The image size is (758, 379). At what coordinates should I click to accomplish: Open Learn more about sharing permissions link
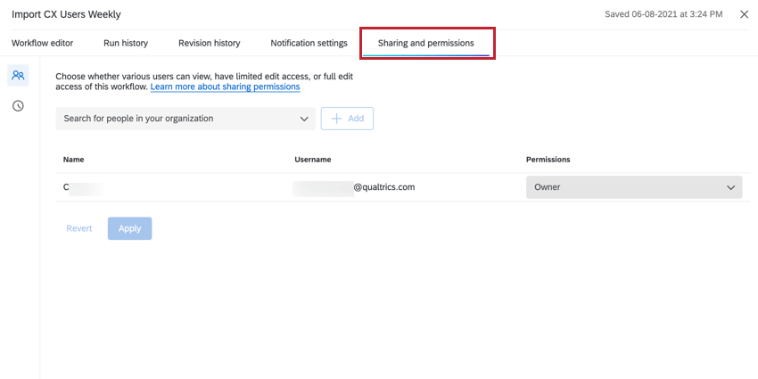(x=225, y=87)
